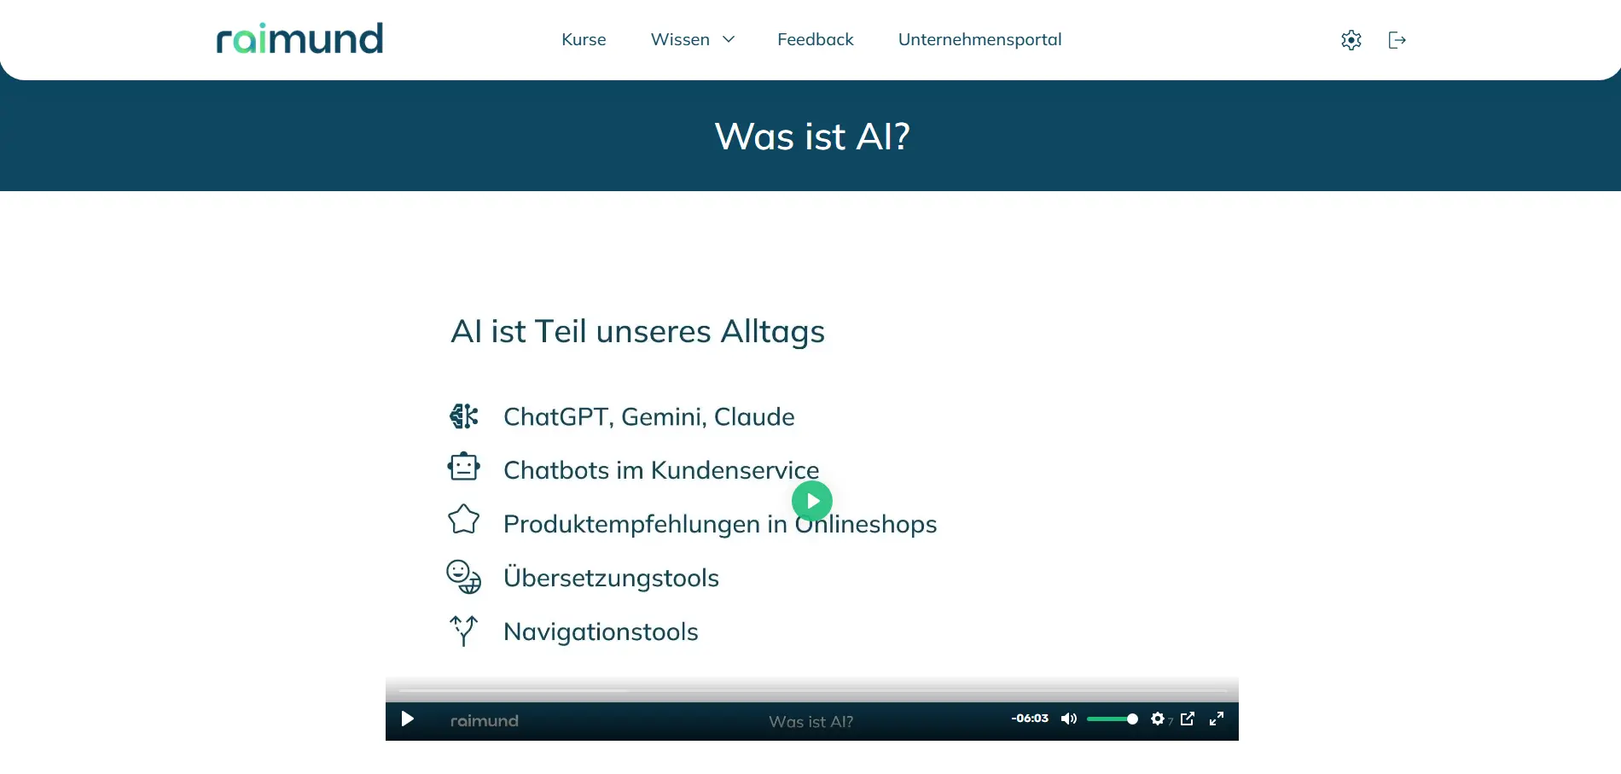Click the remaining time display -06:03
The image size is (1621, 774).
1030,719
